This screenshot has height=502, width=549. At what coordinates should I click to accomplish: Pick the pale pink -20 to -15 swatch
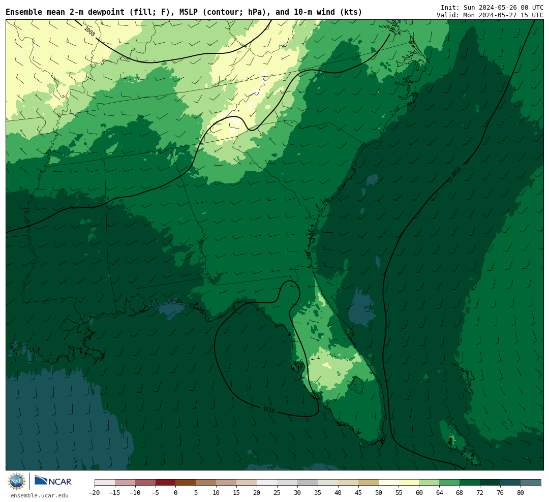click(x=105, y=483)
